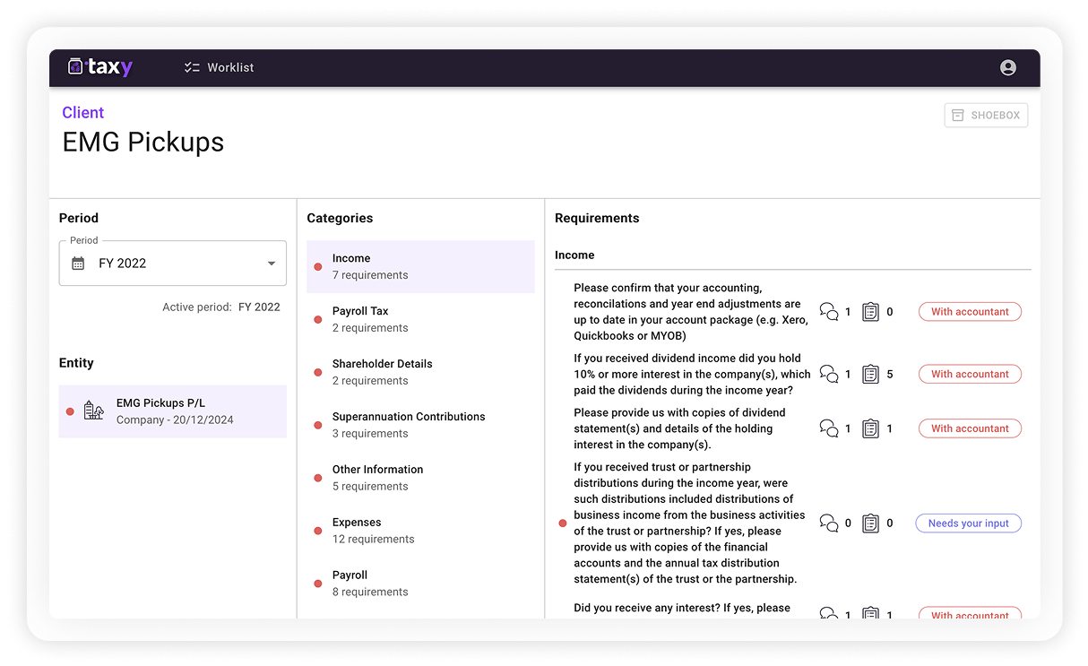Click the Period dropdown arrow
This screenshot has width=1088, height=666.
(272, 264)
